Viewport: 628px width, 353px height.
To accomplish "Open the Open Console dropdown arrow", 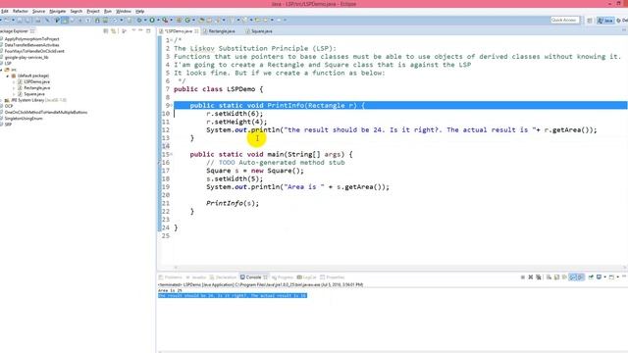I will [x=617, y=277].
